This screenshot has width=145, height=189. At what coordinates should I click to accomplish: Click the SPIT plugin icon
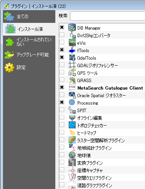[72, 110]
